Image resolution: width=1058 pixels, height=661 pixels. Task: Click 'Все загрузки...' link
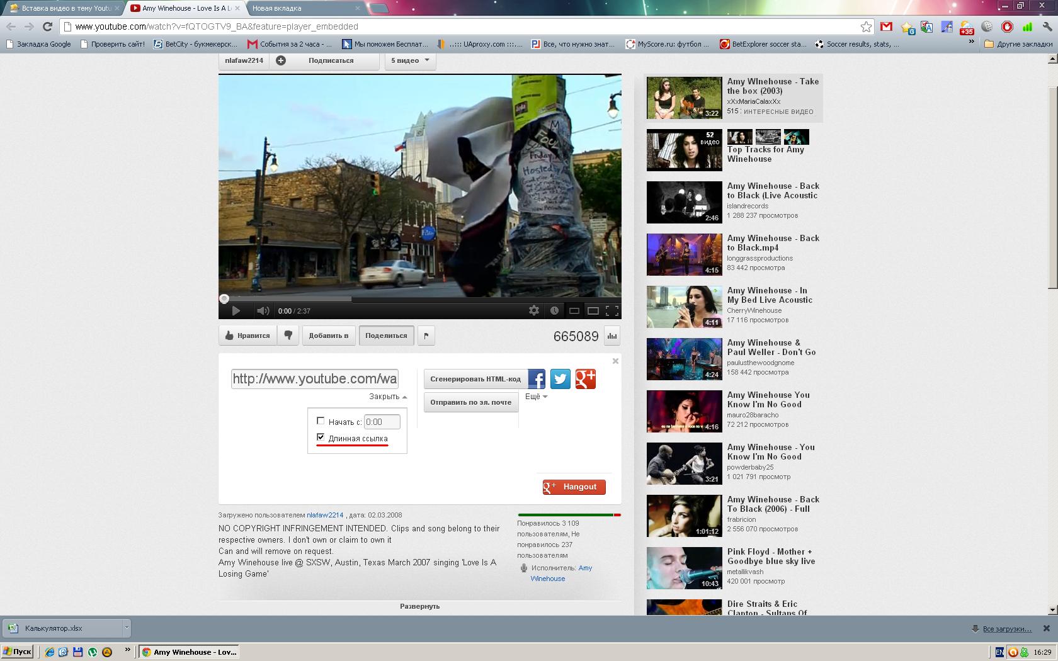click(x=1007, y=629)
